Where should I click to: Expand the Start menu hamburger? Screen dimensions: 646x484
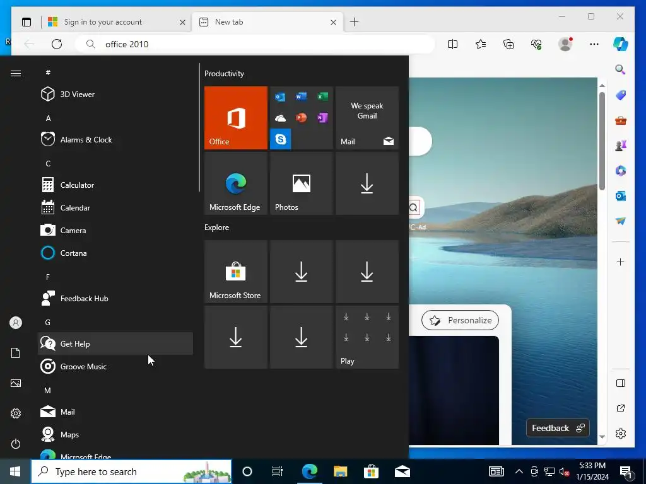pos(16,73)
